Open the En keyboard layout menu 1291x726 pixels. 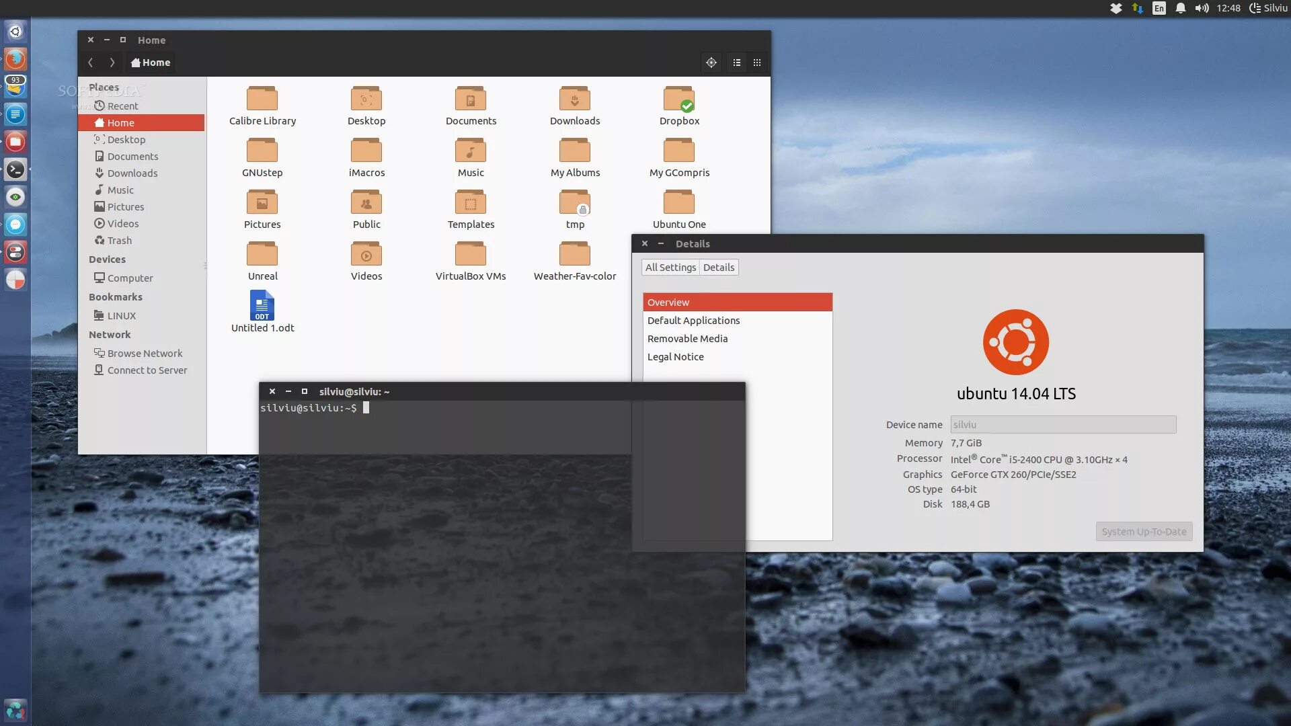pyautogui.click(x=1159, y=8)
